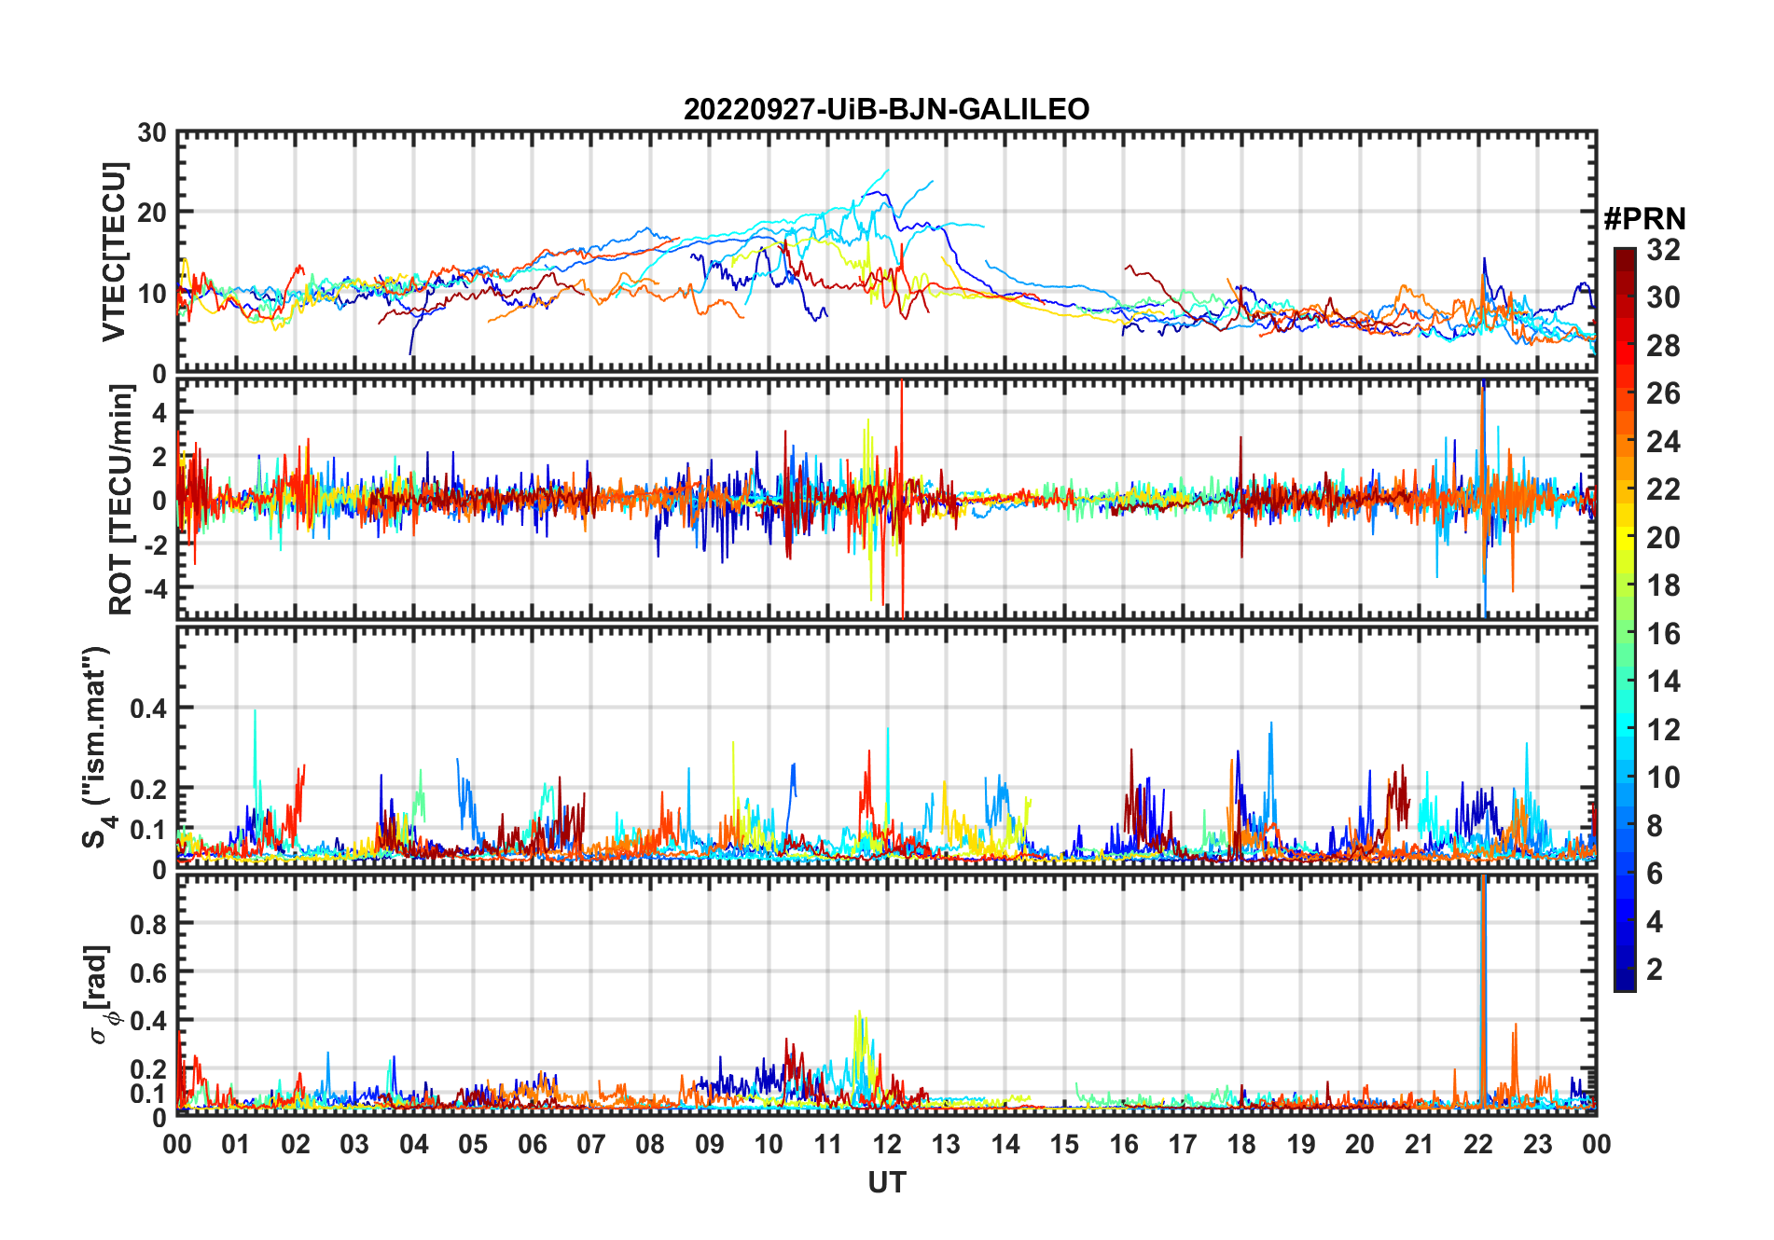Click the colorbar tick label 32
Viewport: 1774px width, 1240px height.
click(x=1663, y=249)
